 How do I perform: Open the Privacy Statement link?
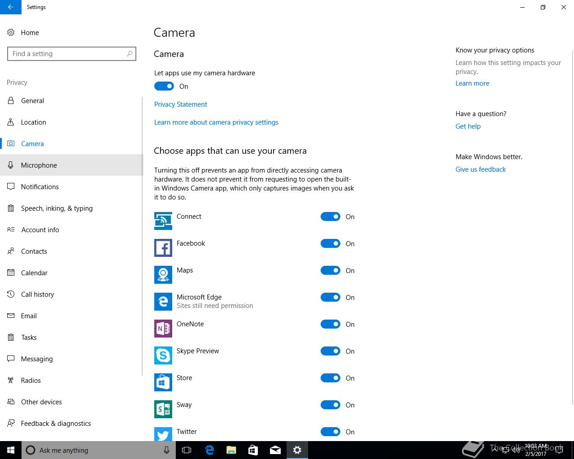click(x=180, y=104)
